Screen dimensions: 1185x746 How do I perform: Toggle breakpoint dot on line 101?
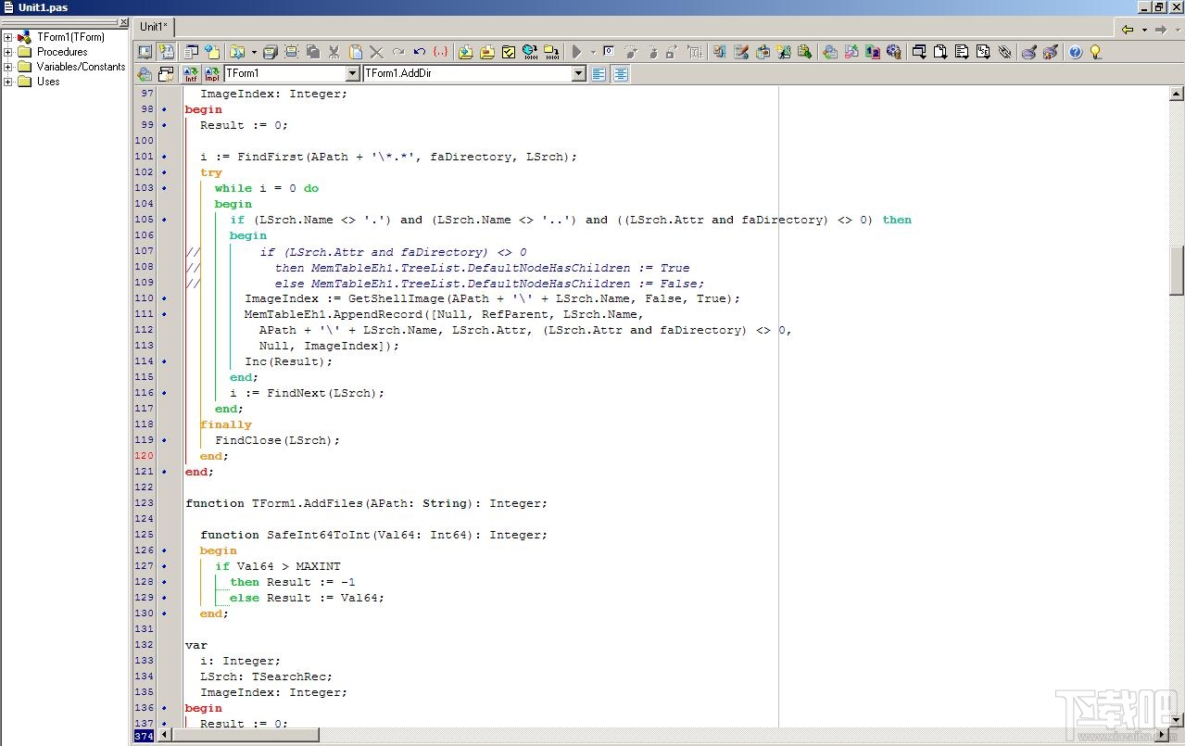(x=164, y=157)
